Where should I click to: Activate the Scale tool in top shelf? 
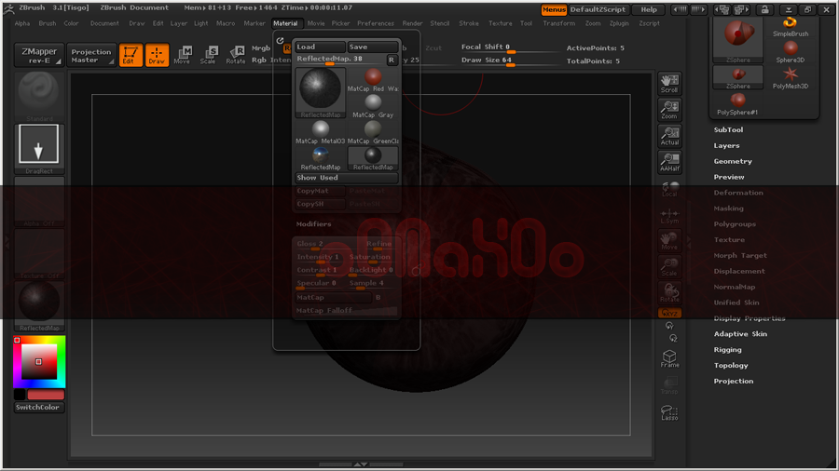click(208, 55)
